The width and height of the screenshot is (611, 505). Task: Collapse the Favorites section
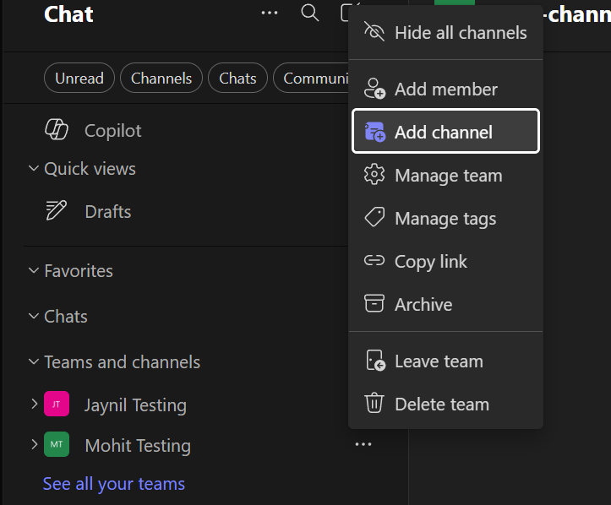click(x=34, y=270)
